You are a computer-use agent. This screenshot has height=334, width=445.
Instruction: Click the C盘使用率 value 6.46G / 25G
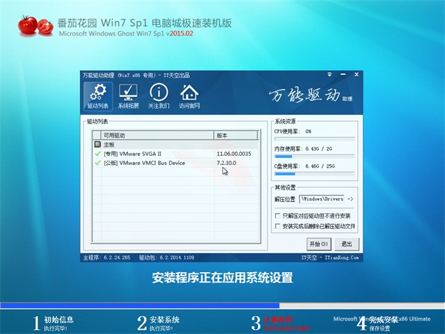tap(320, 166)
